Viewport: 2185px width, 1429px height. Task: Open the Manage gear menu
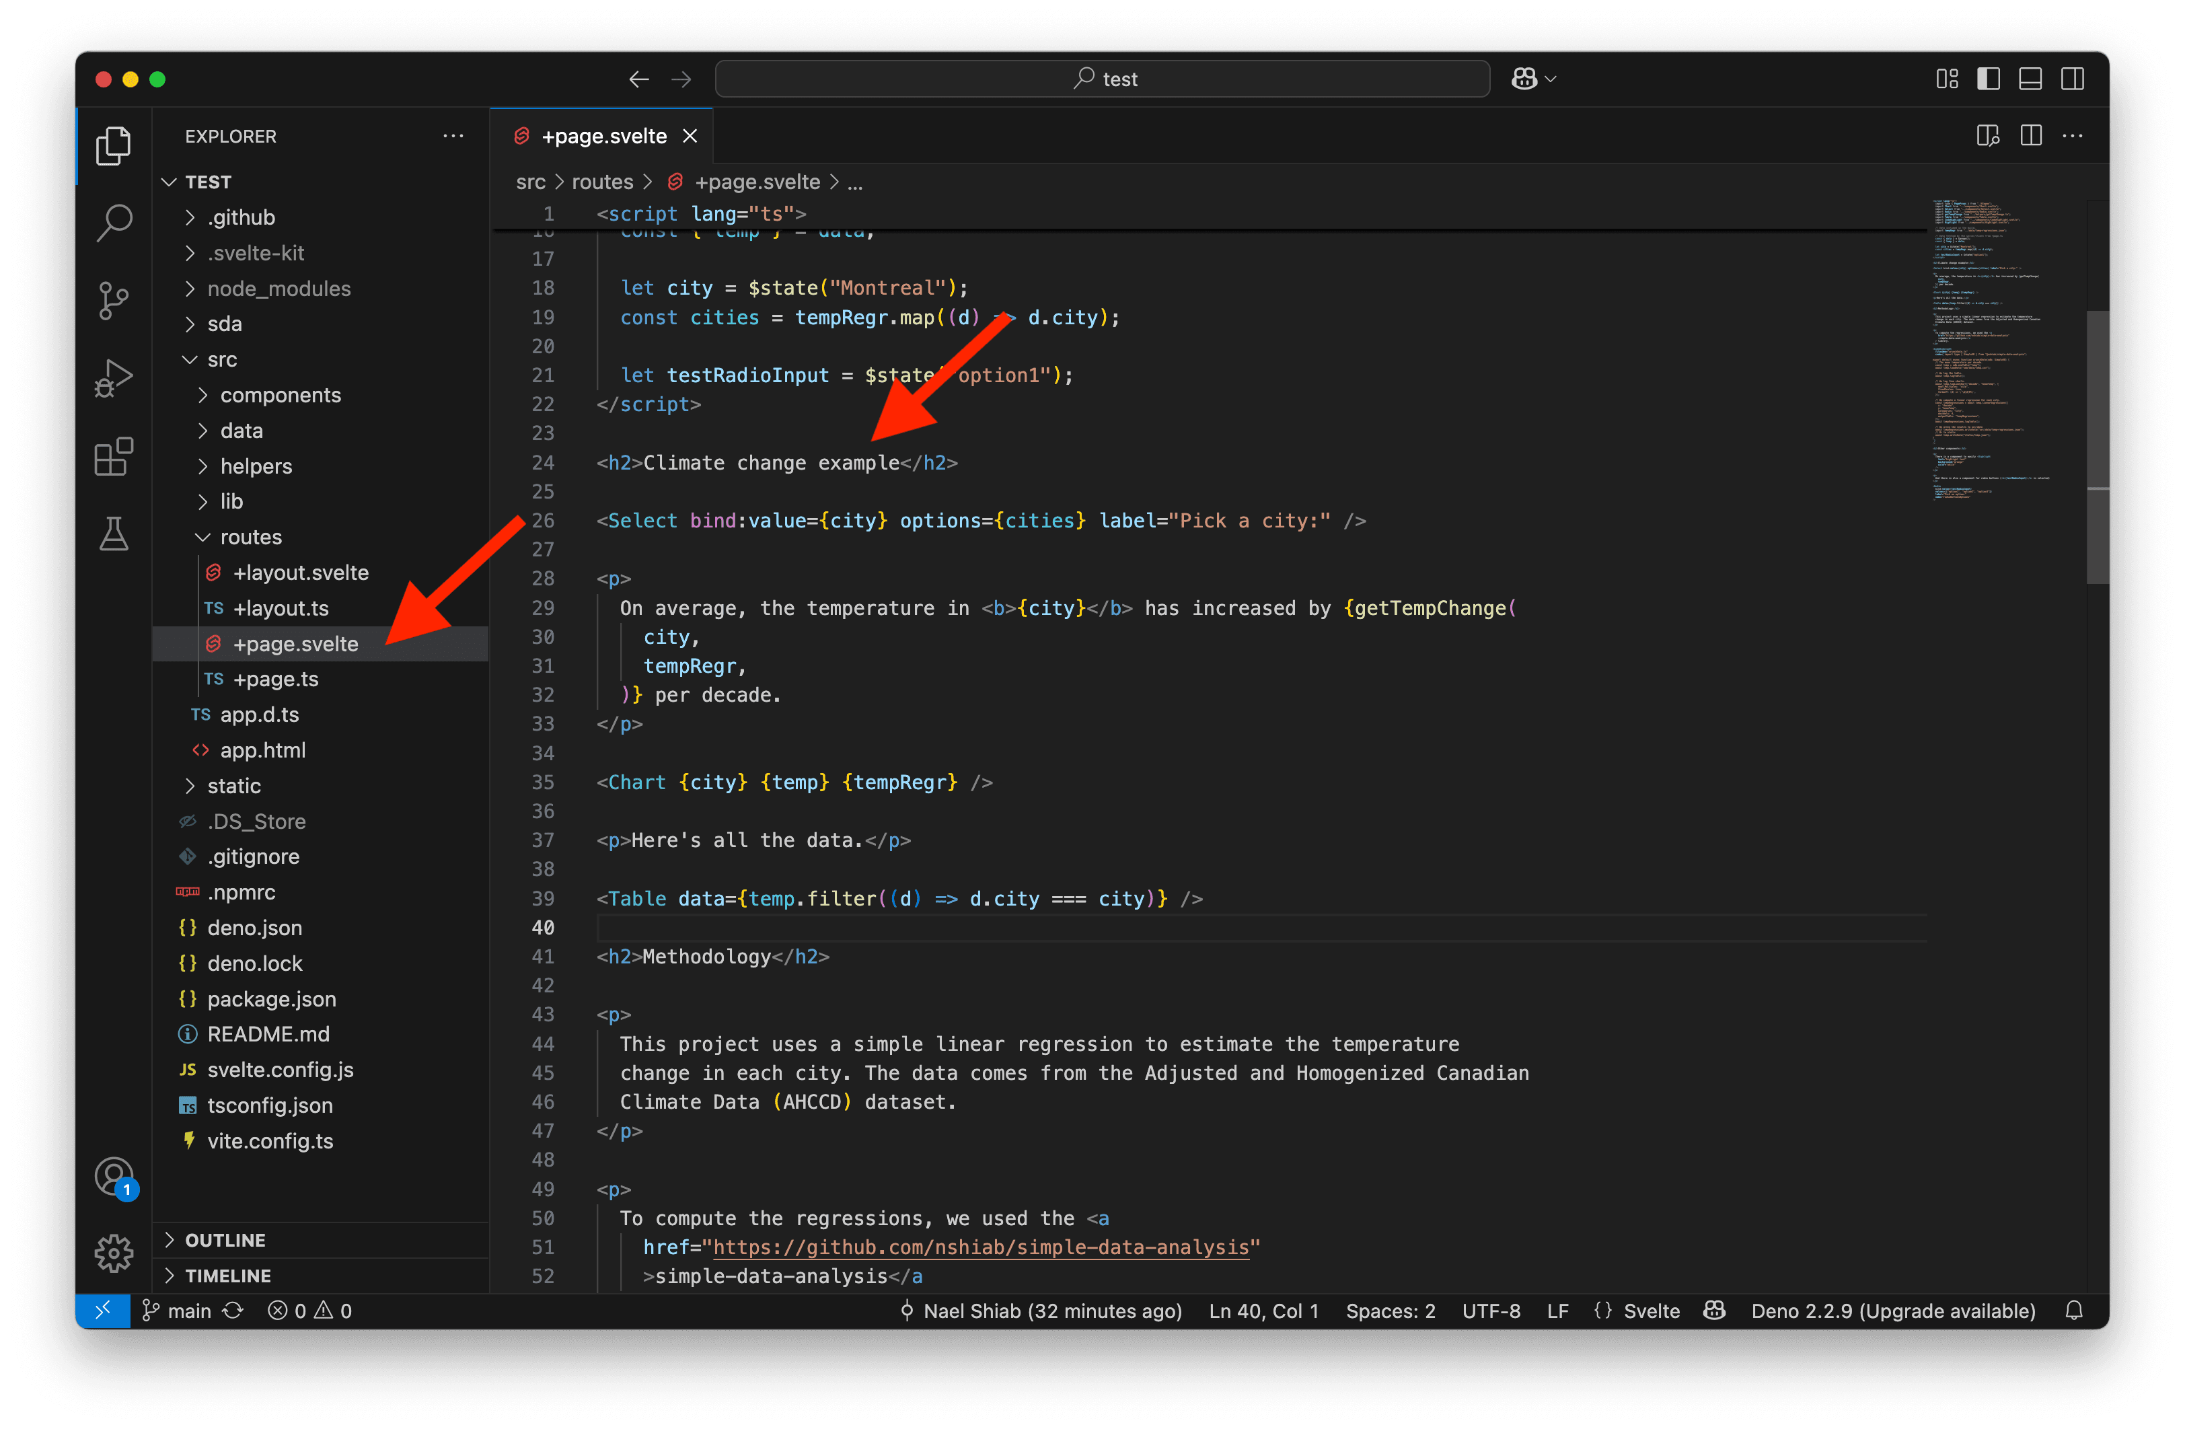pyautogui.click(x=114, y=1253)
